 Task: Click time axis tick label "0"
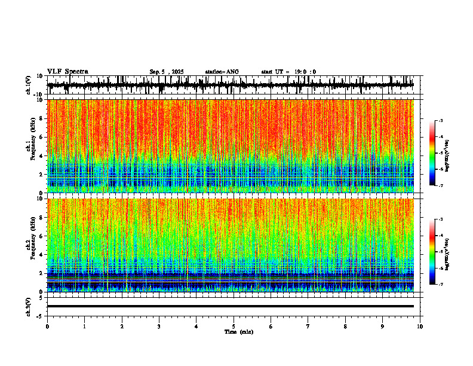click(x=47, y=327)
